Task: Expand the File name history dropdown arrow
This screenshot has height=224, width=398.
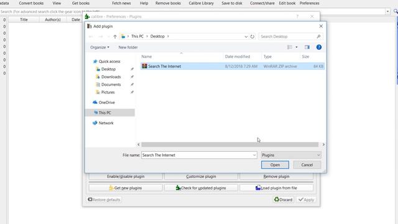Action: coord(254,155)
